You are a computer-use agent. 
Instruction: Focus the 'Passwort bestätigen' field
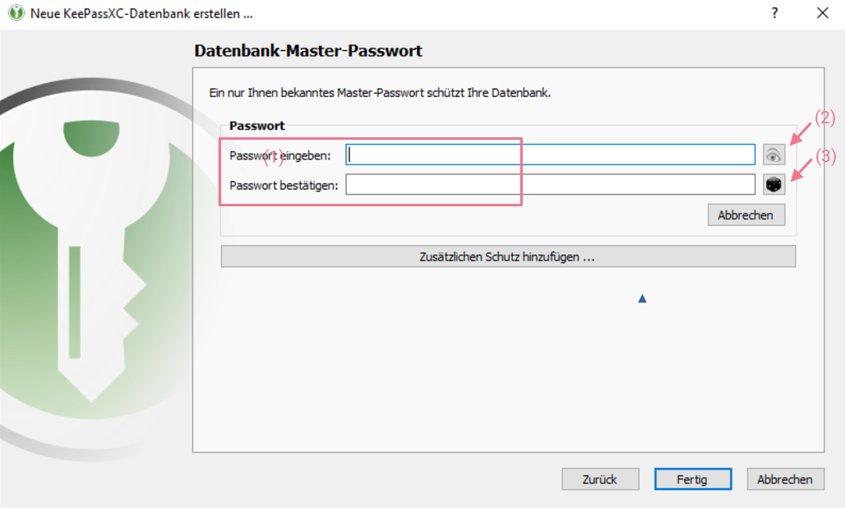pos(550,185)
